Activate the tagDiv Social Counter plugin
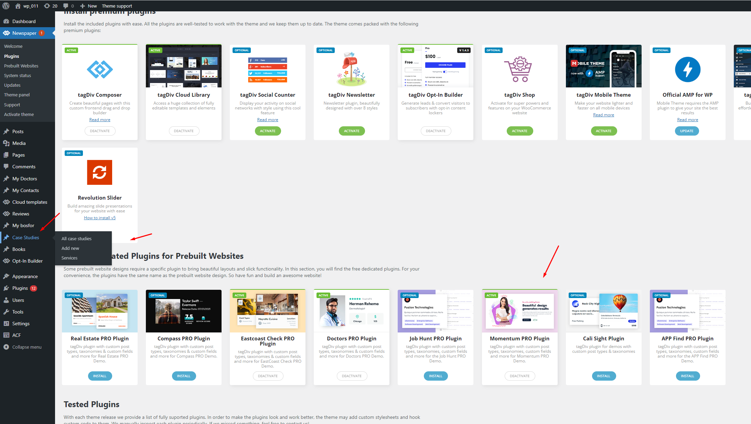This screenshot has width=751, height=424. pos(268,131)
